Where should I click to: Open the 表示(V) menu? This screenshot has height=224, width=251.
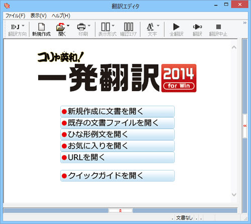coord(39,16)
